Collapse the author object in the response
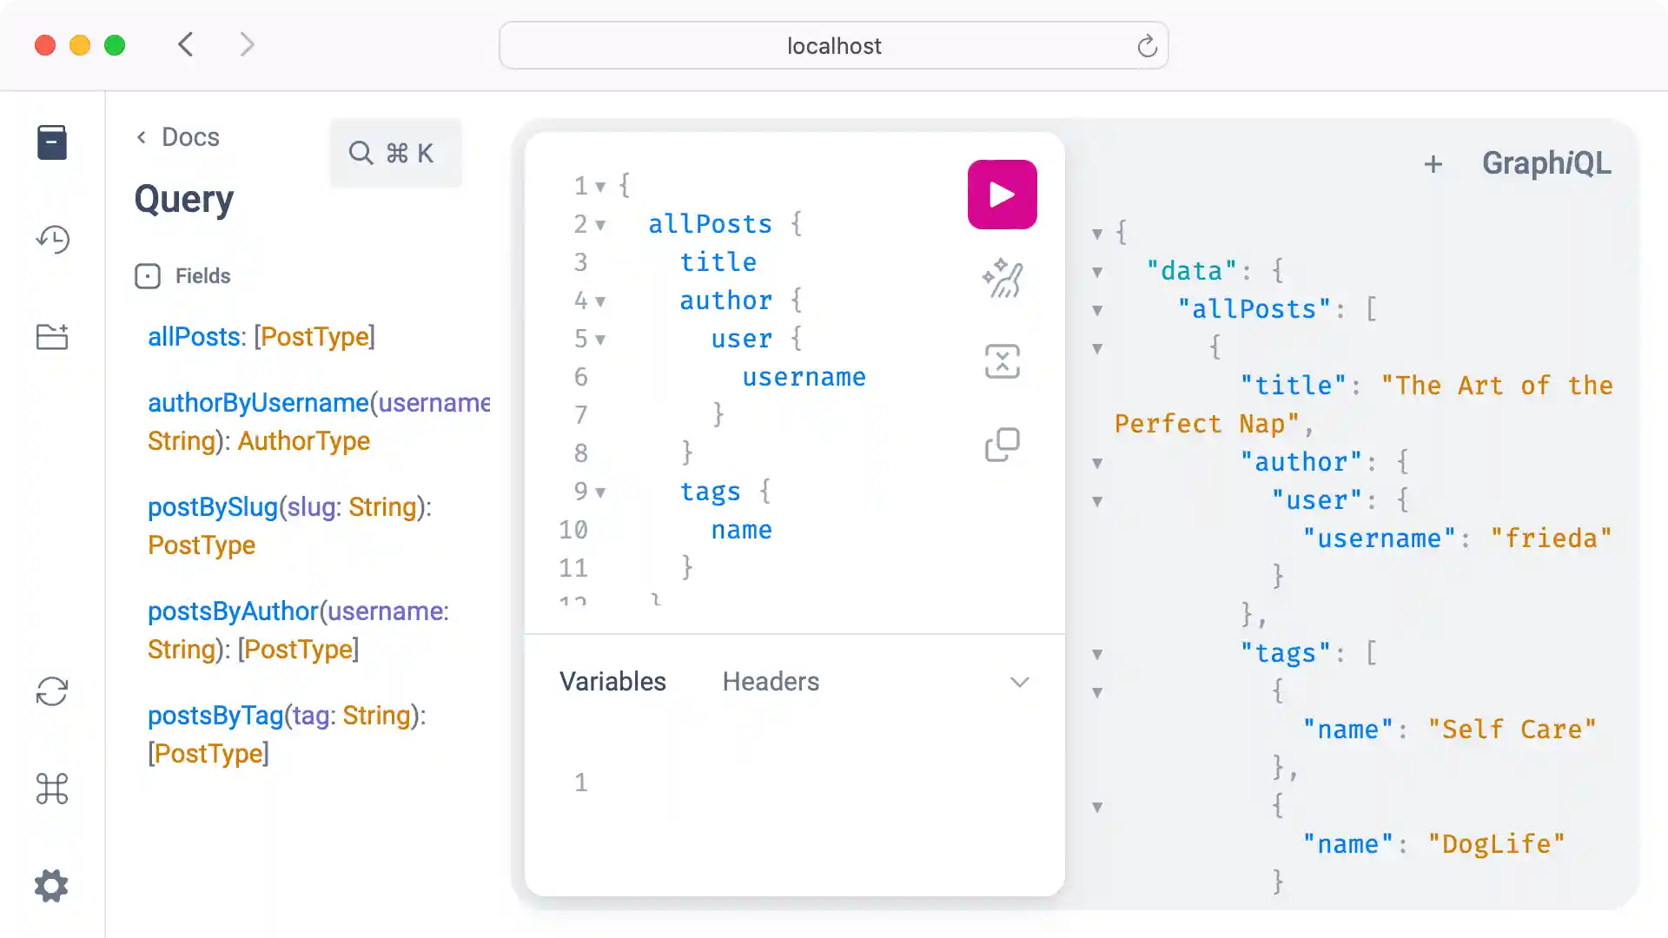Screen dimensions: 1668x938 coord(1097,463)
